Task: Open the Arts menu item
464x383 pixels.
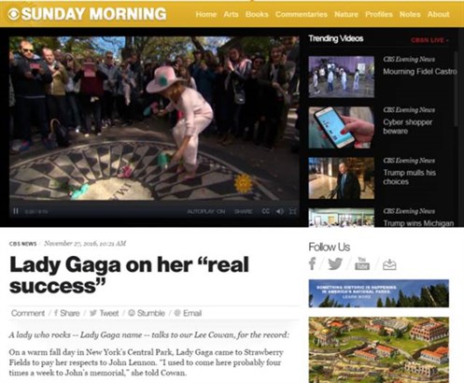Action: point(231,14)
